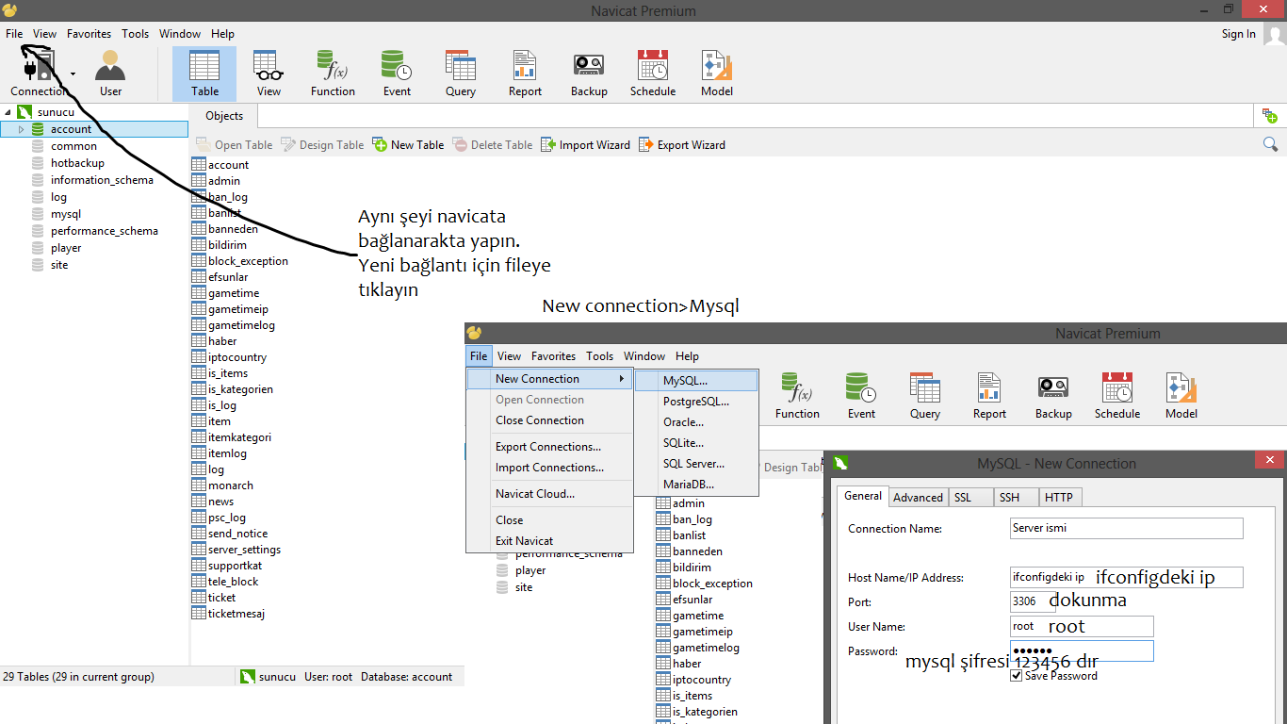Select the Table toolbar icon
This screenshot has height=724, width=1287.
click(204, 74)
